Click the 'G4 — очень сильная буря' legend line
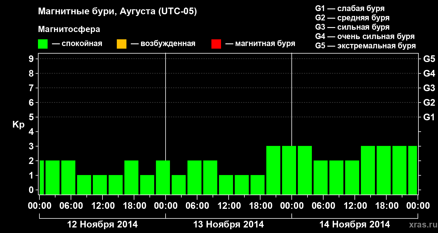The width and height of the screenshot is (438, 233). coord(365,36)
